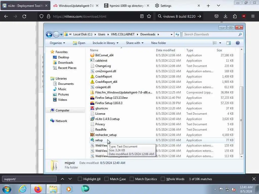The width and height of the screenshot is (259, 194).
Task: Open Firefox downloads arrow icon
Action: pos(225,16)
